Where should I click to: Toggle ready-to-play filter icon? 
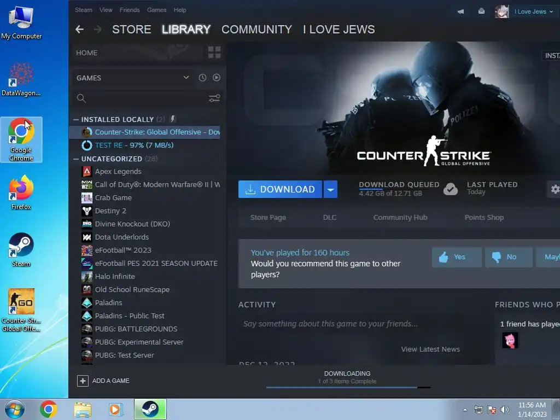(217, 78)
